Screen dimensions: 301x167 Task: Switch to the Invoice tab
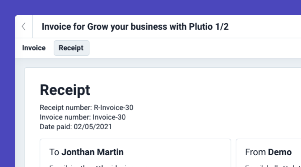click(x=34, y=48)
